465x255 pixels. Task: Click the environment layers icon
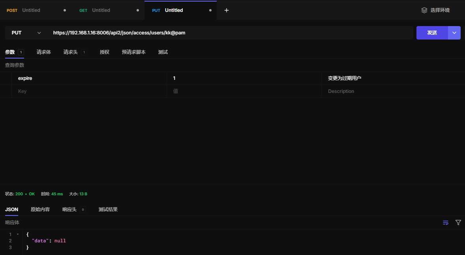point(424,10)
